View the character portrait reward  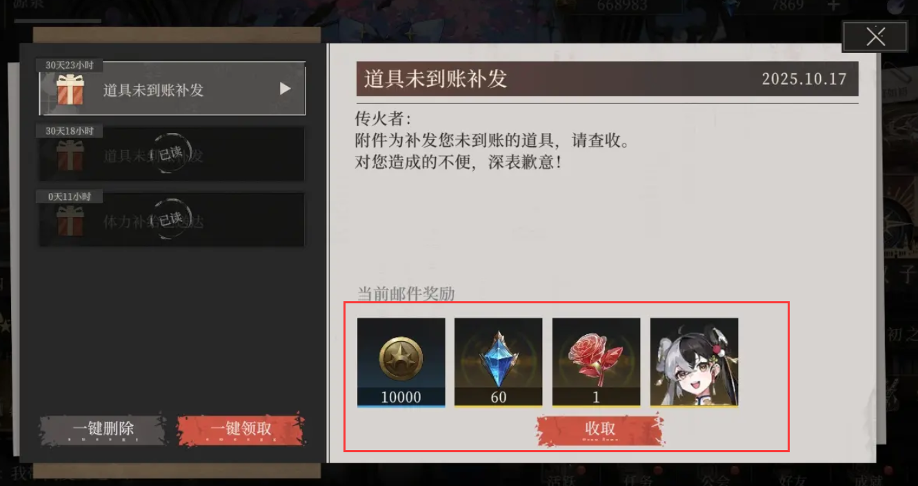[694, 362]
